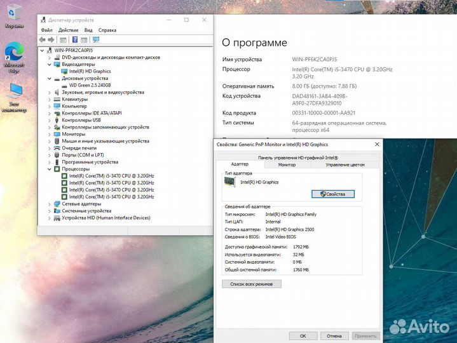Open the Вид menu
457x343 pixels.
pyautogui.click(x=88, y=30)
